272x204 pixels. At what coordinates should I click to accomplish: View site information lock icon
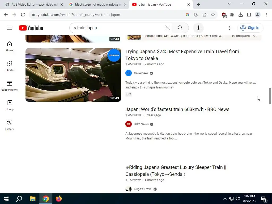click(x=33, y=15)
